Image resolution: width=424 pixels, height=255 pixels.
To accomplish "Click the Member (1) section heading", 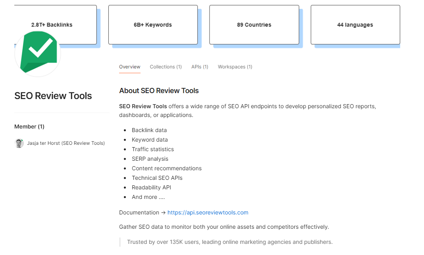I will coord(29,127).
